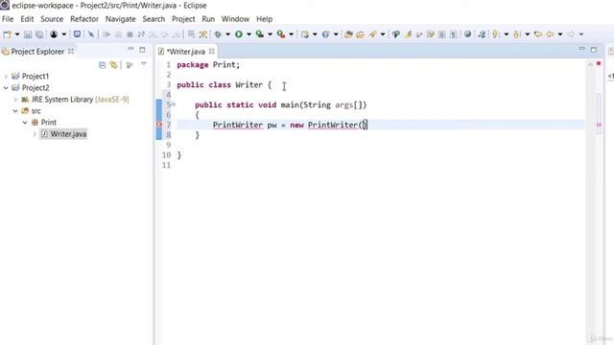614x345 pixels.
Task: Click Collapse All in Project Explorer
Action: (103, 65)
